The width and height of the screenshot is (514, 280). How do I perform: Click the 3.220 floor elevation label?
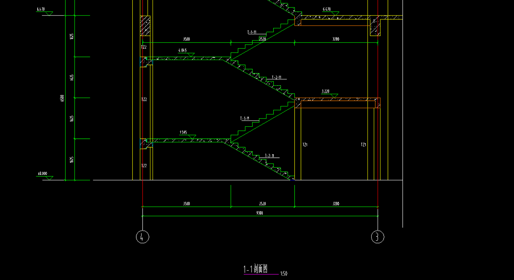tap(325, 91)
